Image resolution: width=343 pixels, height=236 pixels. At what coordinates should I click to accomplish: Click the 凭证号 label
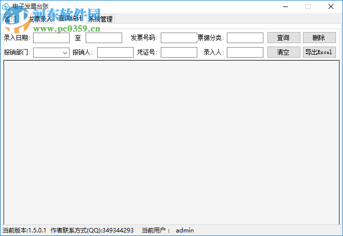pyautogui.click(x=147, y=52)
